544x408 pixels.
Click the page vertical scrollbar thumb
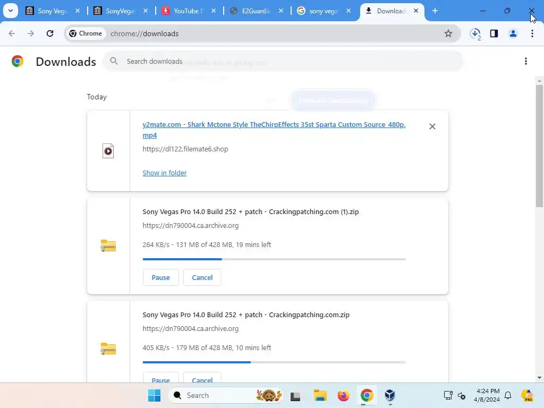(x=539, y=146)
